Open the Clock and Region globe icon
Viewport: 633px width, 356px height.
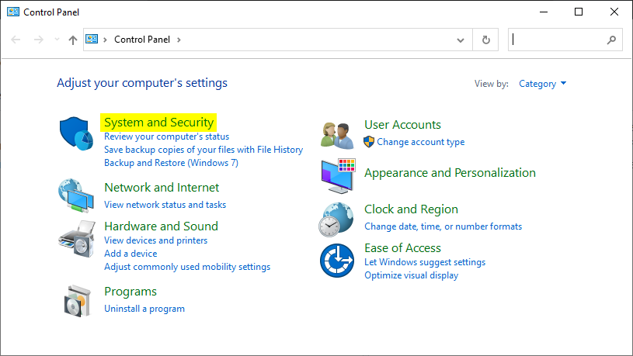point(336,219)
